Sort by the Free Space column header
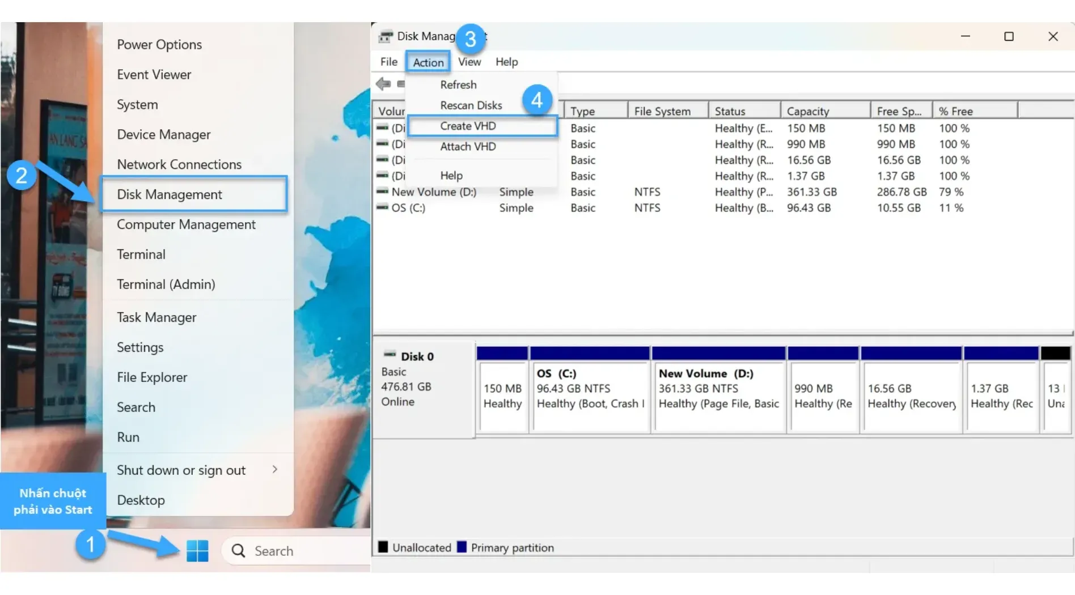Screen dimensions: 1075x595 902,110
